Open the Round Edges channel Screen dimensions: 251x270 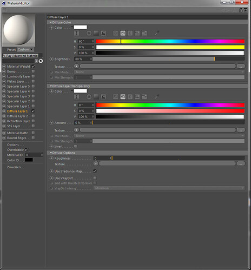click(x=17, y=138)
